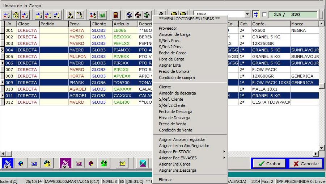Click the pie chart icon in bottom toolbar

(21, 164)
